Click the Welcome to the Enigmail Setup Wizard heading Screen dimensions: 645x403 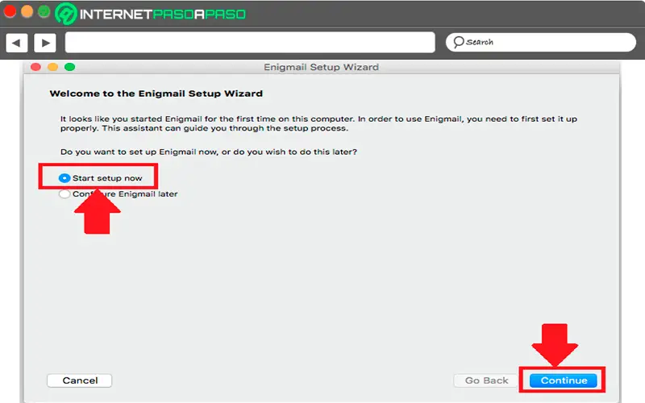(x=156, y=93)
